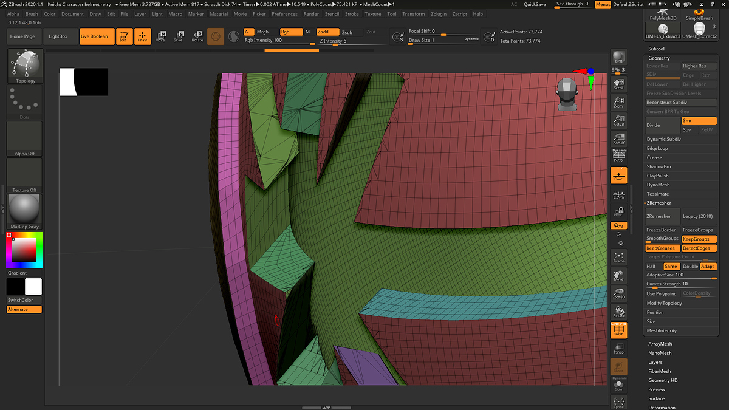Viewport: 729px width, 410px height.
Task: Select the Rotate transform tool in top shelf
Action: point(197,36)
